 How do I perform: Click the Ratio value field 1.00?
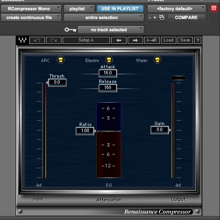(x=85, y=131)
